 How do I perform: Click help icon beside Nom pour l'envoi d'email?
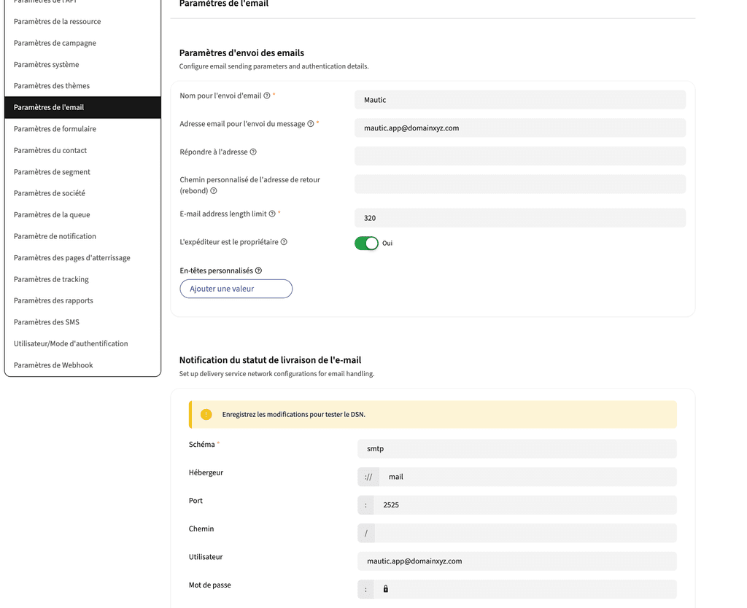coord(267,96)
